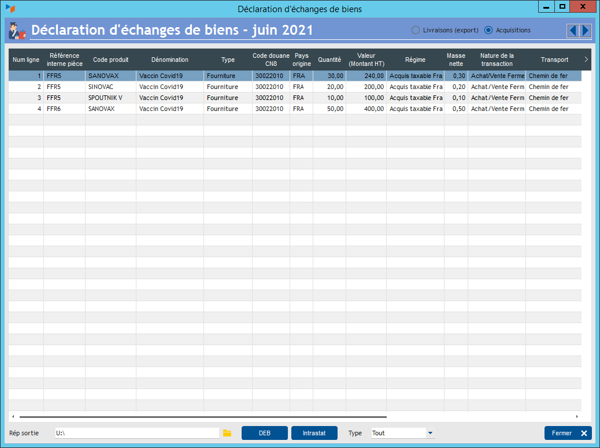600x448 pixels.
Task: Click the yellow folder browse icon
Action: tap(227, 433)
